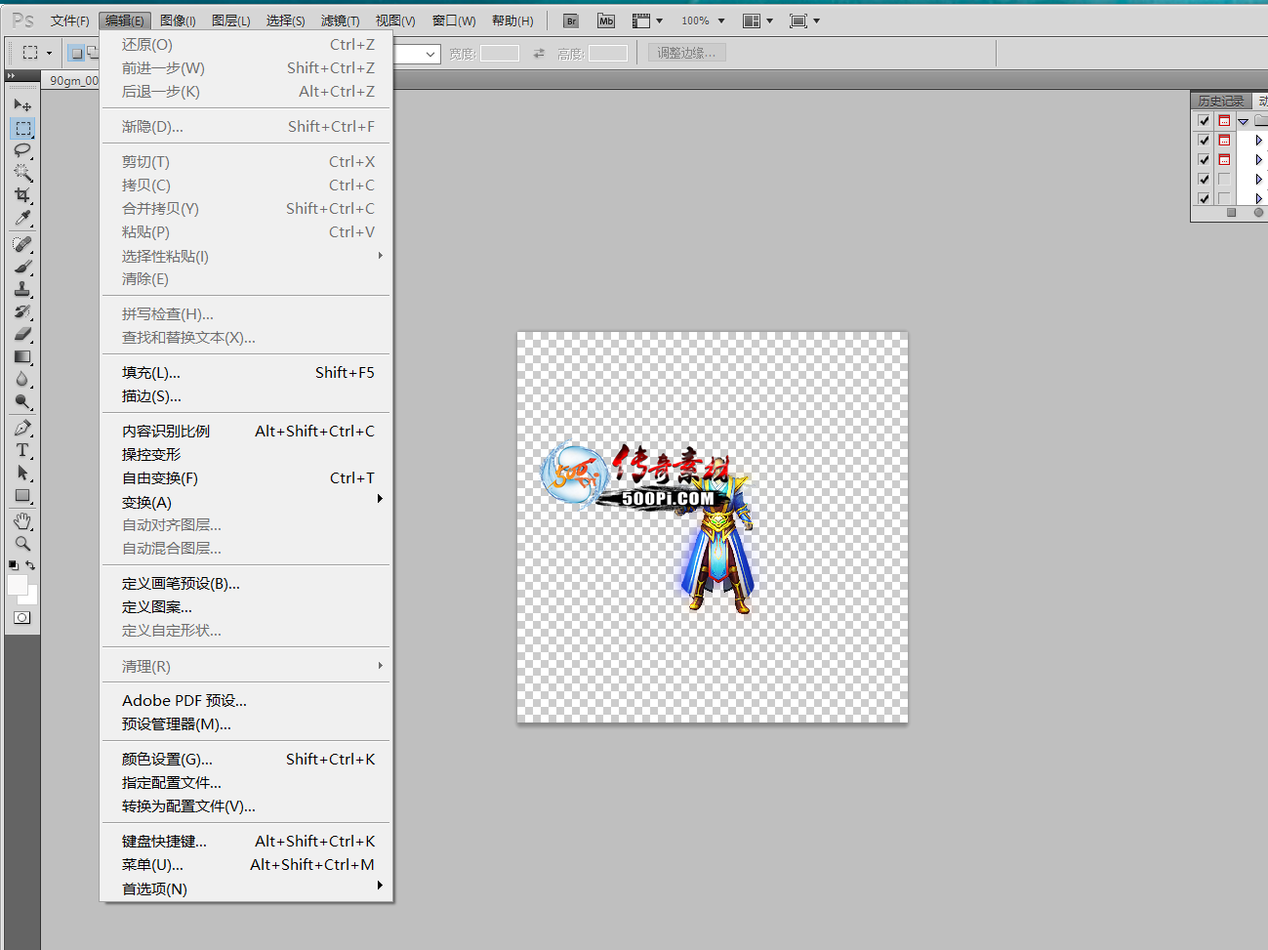Toggle the fourth action row checkmark

point(1204,180)
